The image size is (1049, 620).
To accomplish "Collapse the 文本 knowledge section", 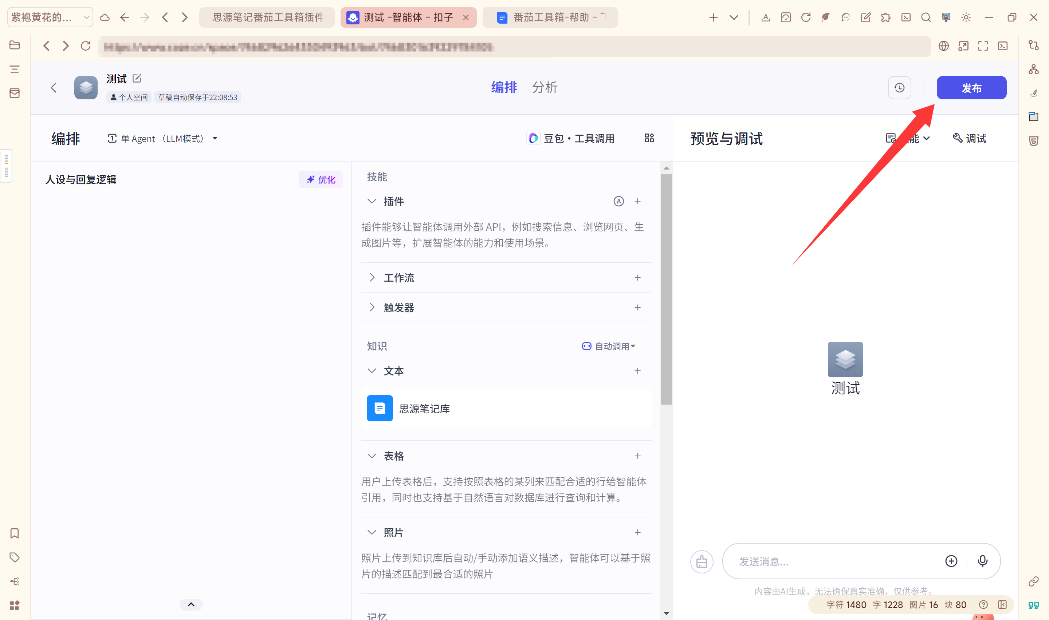I will [371, 371].
